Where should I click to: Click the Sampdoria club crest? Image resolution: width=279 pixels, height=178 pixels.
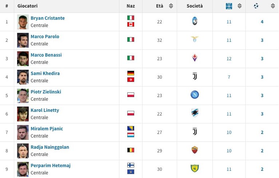195,113
